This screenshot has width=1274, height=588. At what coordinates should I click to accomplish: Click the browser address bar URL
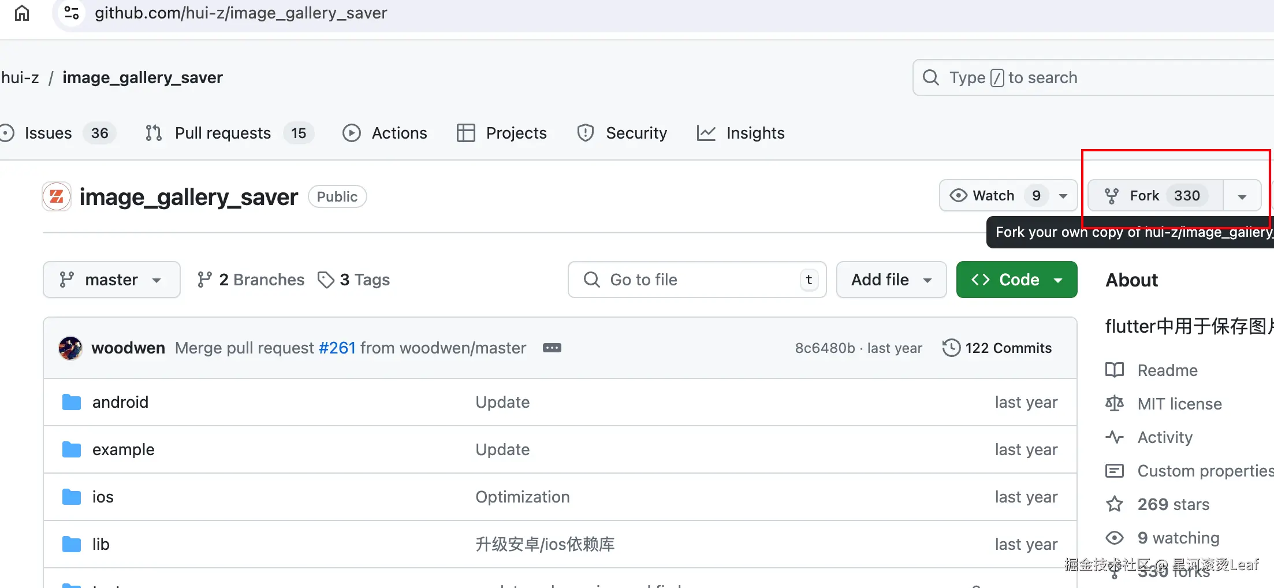point(241,13)
